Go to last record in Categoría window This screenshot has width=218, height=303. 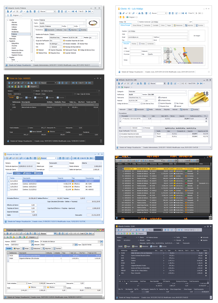click(x=90, y=12)
